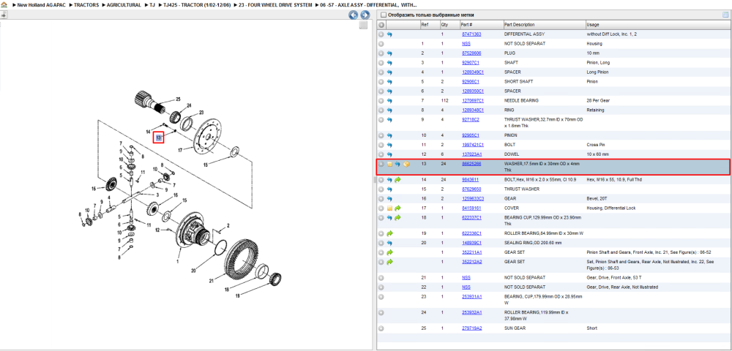The image size is (732, 351).
Task: Toggle 'Отобразить только выбранные метки' checkbox
Action: (384, 15)
